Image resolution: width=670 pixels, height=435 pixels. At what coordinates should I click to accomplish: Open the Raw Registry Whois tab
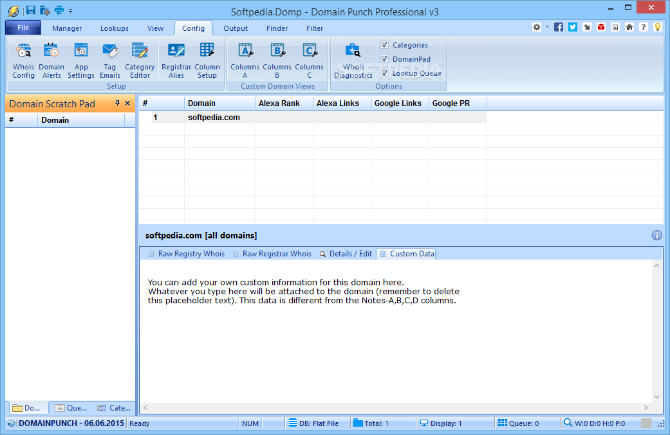[x=186, y=254]
